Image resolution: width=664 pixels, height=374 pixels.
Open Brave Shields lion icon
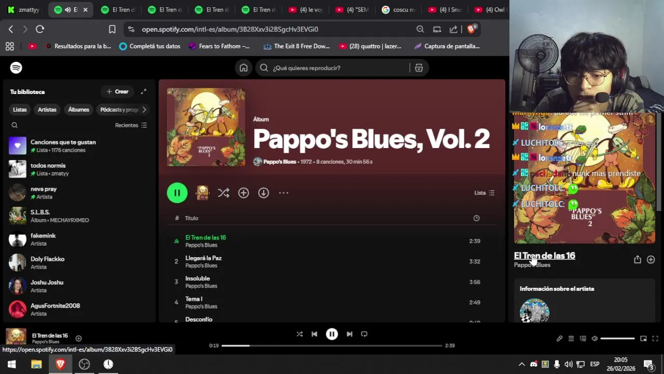pyautogui.click(x=471, y=29)
